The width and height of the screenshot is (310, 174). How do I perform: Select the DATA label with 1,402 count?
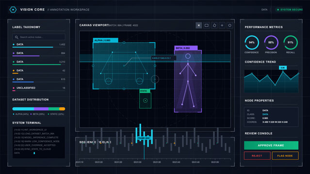(x=39, y=45)
